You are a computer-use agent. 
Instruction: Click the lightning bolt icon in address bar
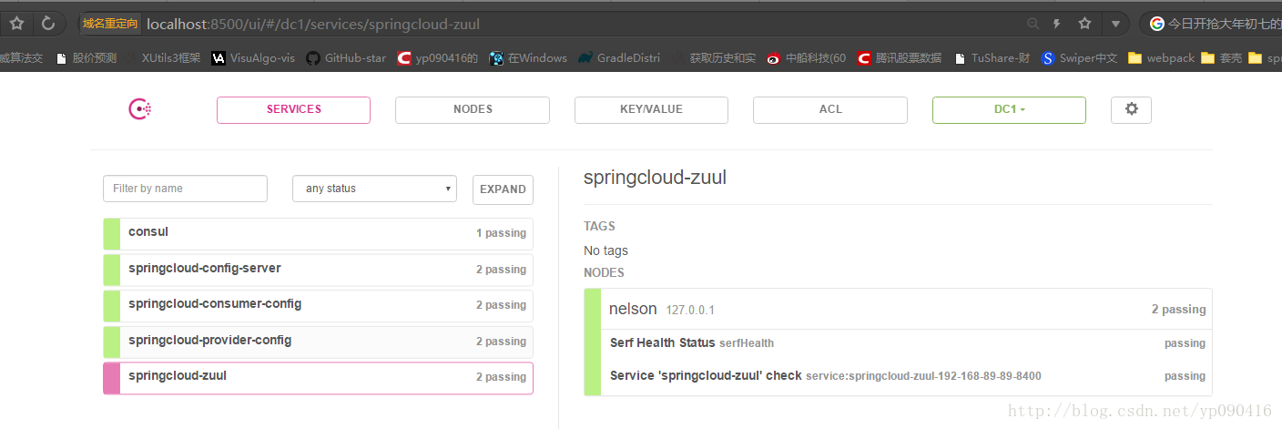click(x=1057, y=24)
